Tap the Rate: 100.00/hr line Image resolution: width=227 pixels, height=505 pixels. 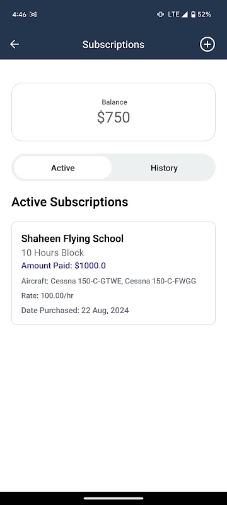47,295
